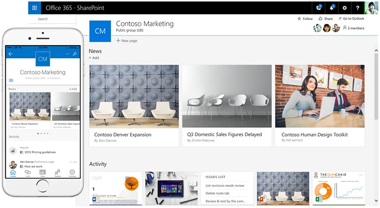This screenshot has width=380, height=208.
Task: Tap the hamburger menu on phone
Action: [11, 80]
